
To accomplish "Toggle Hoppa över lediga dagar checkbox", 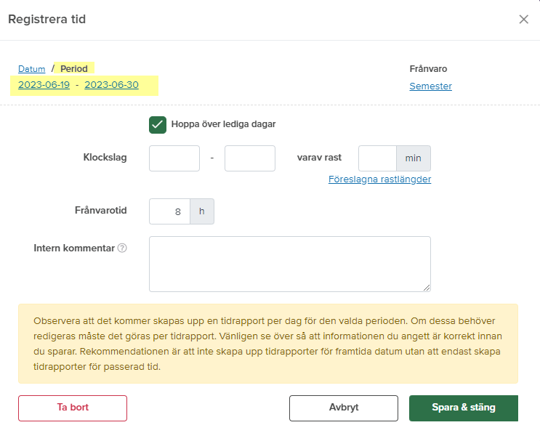I will (x=158, y=124).
